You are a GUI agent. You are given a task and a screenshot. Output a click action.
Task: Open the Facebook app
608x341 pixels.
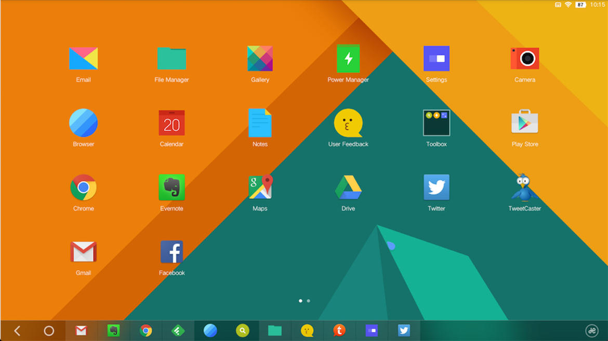[x=172, y=252]
